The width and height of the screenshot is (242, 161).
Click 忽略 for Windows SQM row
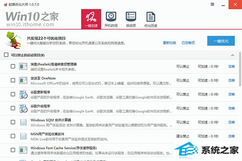(x=232, y=122)
